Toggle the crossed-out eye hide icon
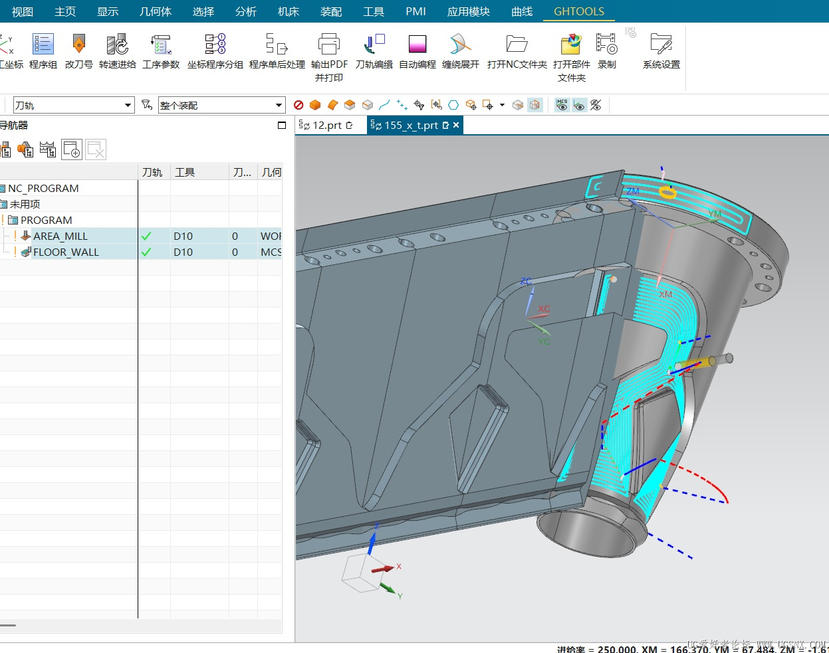The height and width of the screenshot is (653, 829). pyautogui.click(x=596, y=105)
